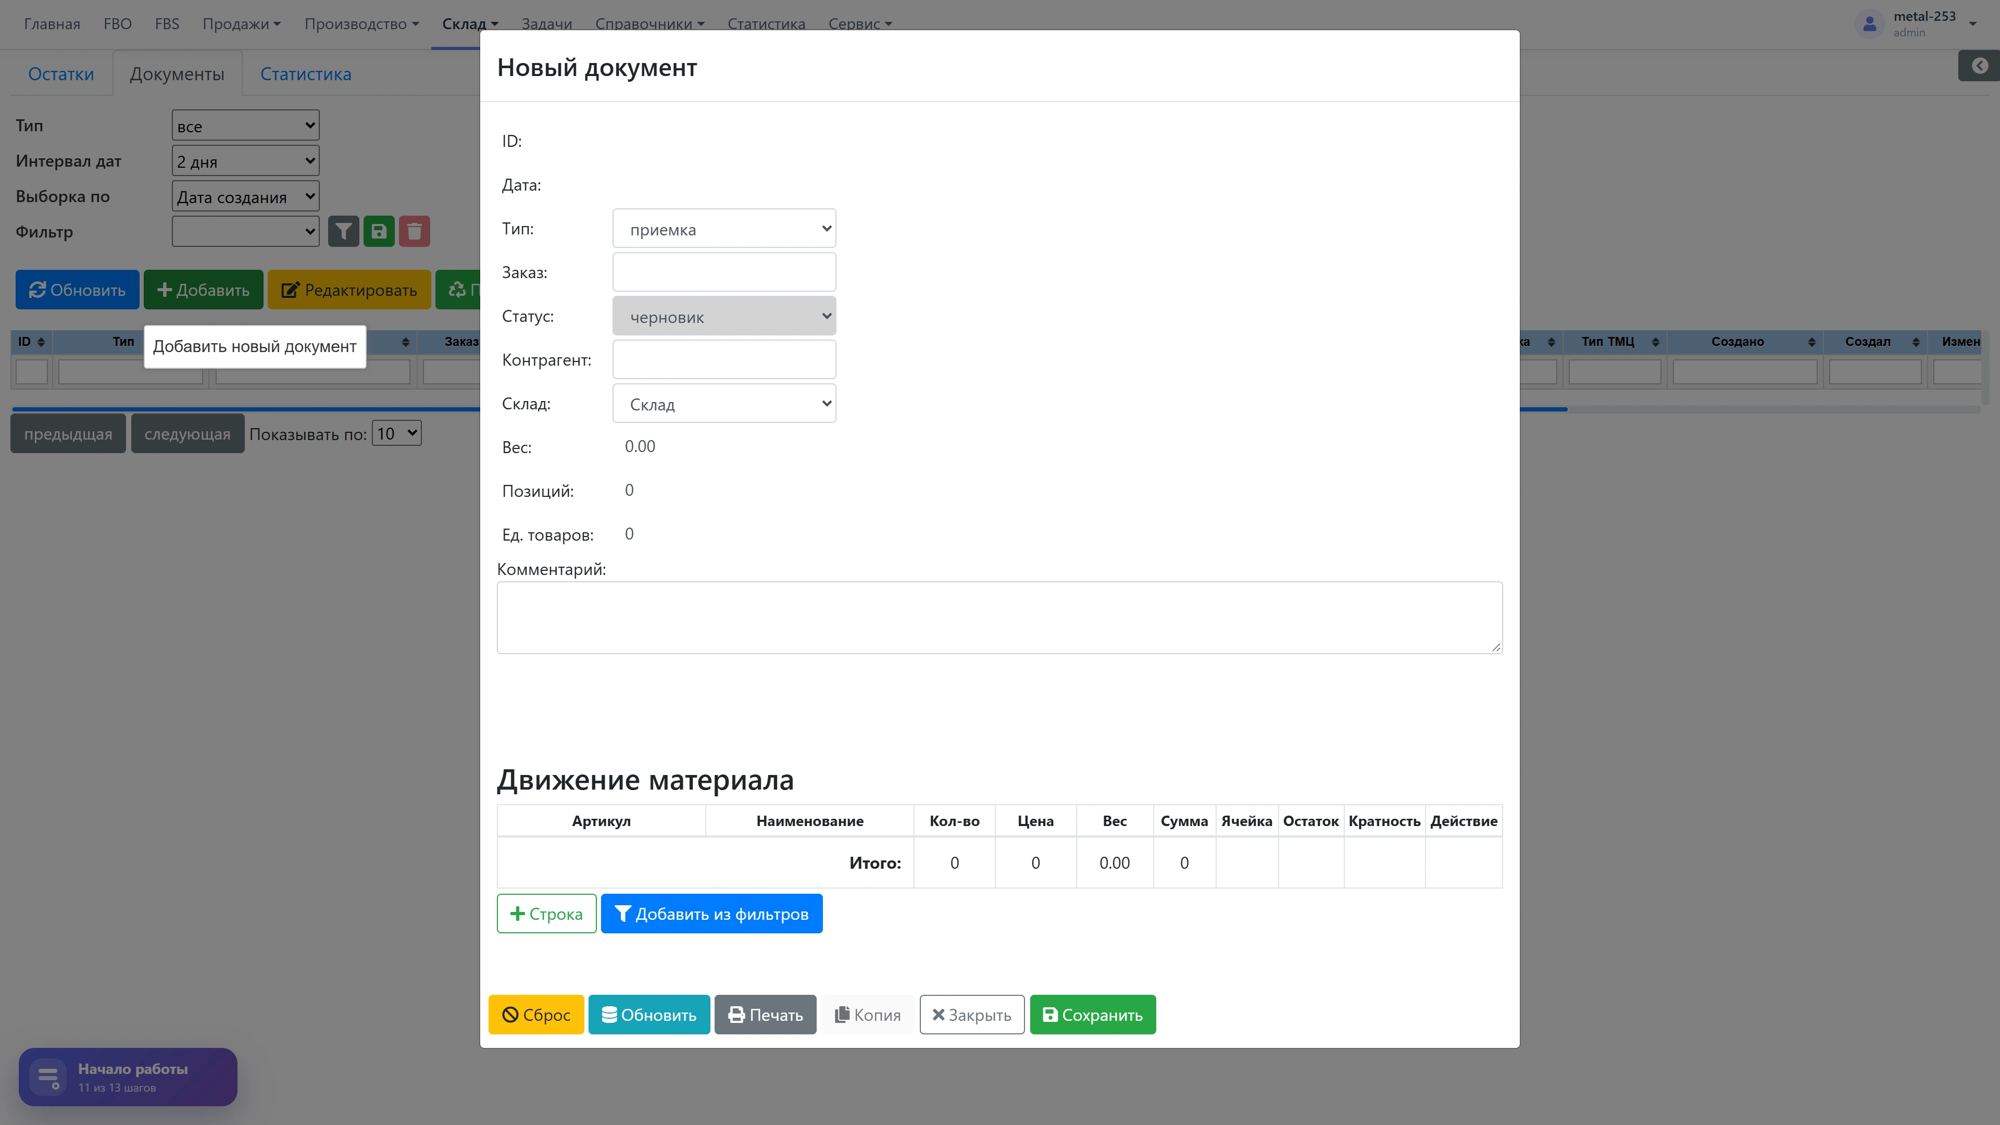The height and width of the screenshot is (1125, 2000).
Task: Click Добавить из фильтров button
Action: (x=711, y=914)
